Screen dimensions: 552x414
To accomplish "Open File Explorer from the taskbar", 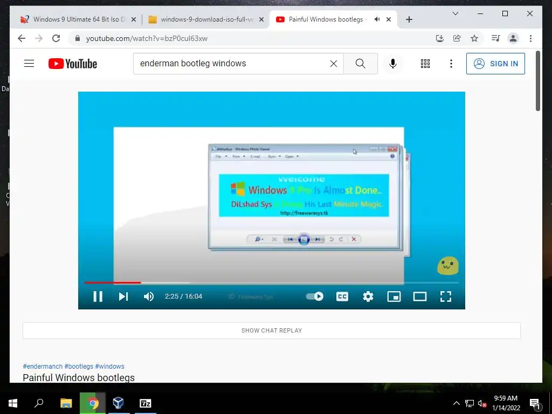I will (66, 403).
